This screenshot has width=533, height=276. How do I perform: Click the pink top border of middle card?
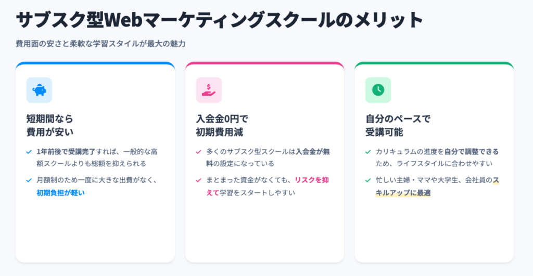(264, 63)
